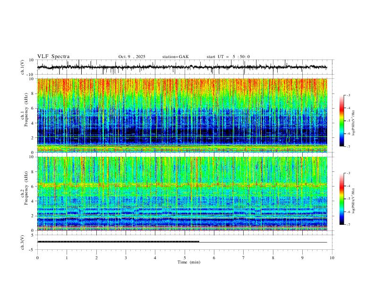374x289 pixels.
Task: Click the "-5" tick on ch.3(V) axis
Action: click(32, 250)
